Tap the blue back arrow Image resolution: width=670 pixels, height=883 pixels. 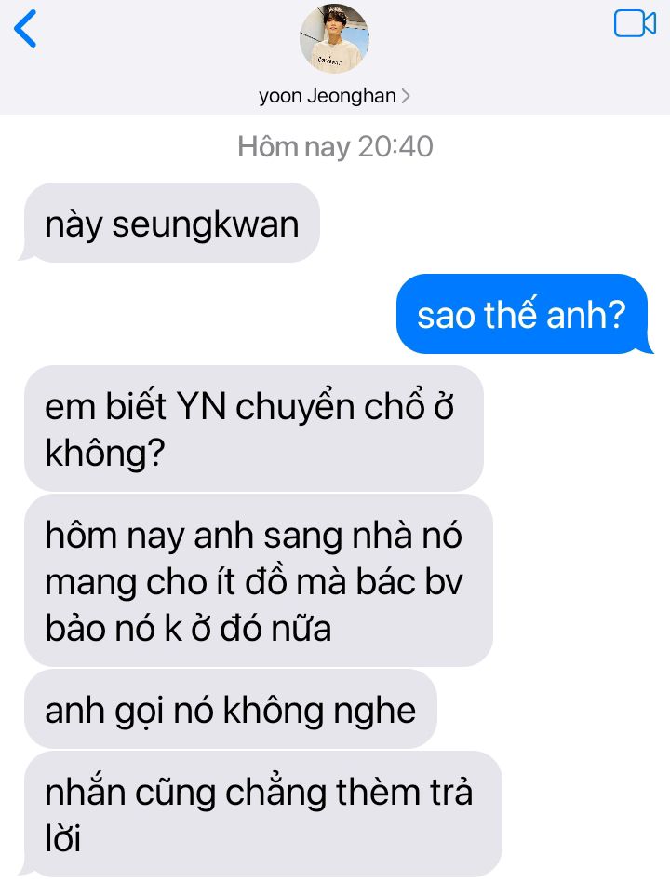click(x=25, y=28)
